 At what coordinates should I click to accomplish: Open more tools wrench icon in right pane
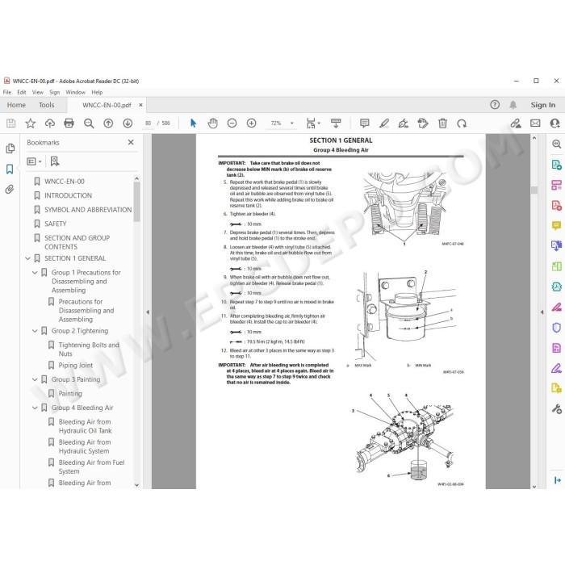click(x=556, y=408)
